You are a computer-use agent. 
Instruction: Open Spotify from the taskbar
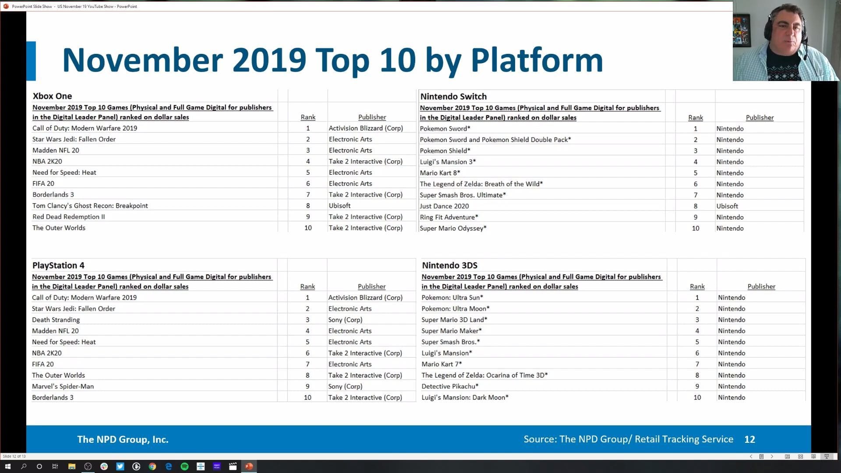(x=184, y=466)
